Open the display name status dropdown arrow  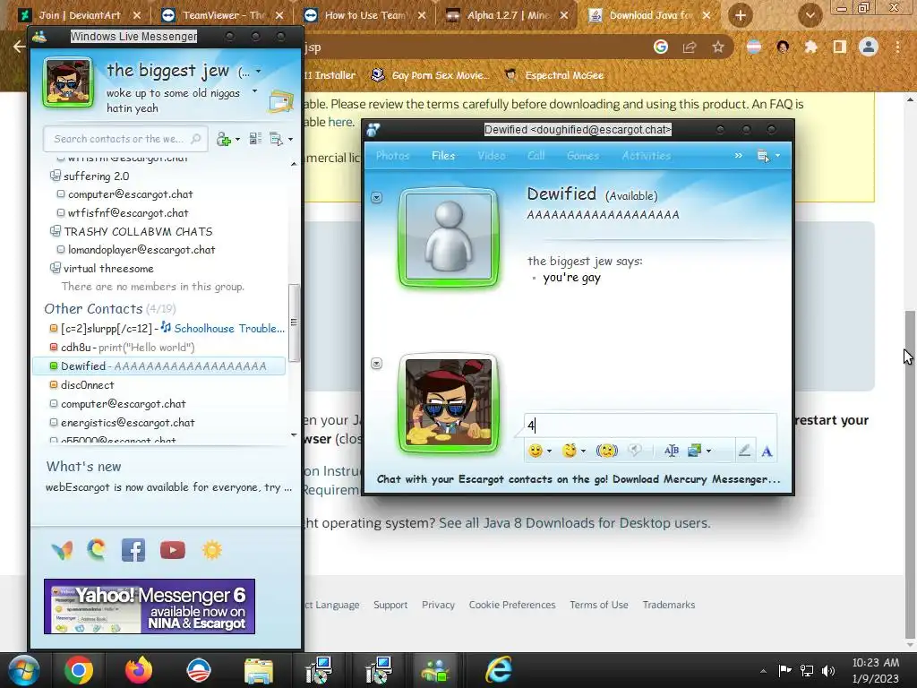[259, 72]
